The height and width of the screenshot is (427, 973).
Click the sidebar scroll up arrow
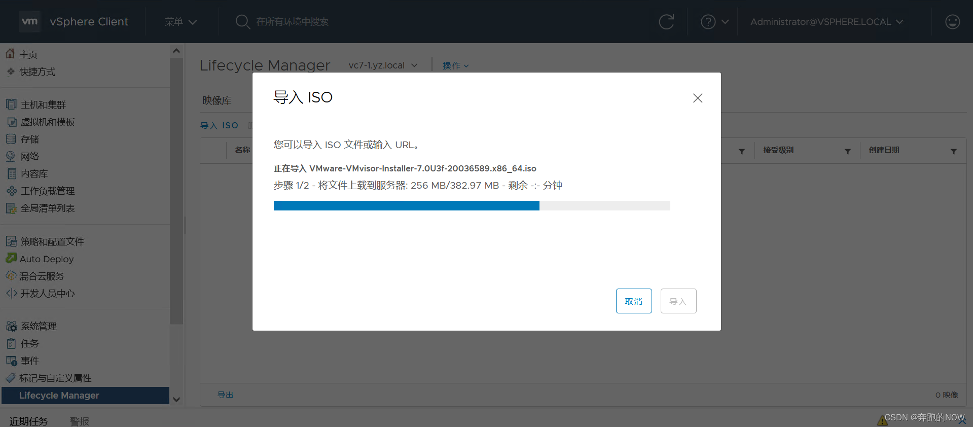176,51
